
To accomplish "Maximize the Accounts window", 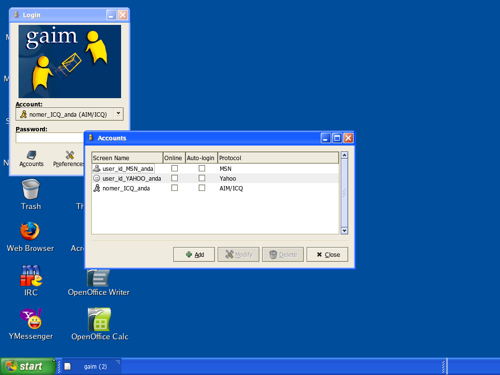I will point(337,138).
